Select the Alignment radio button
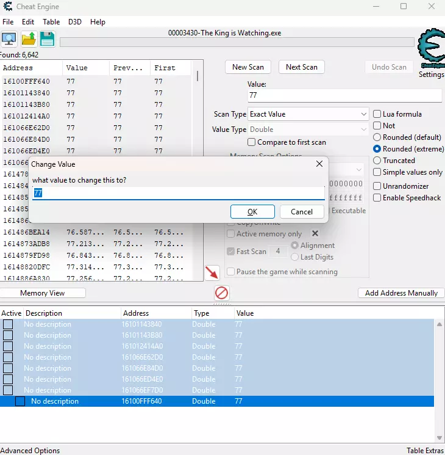The width and height of the screenshot is (445, 455). point(294,245)
